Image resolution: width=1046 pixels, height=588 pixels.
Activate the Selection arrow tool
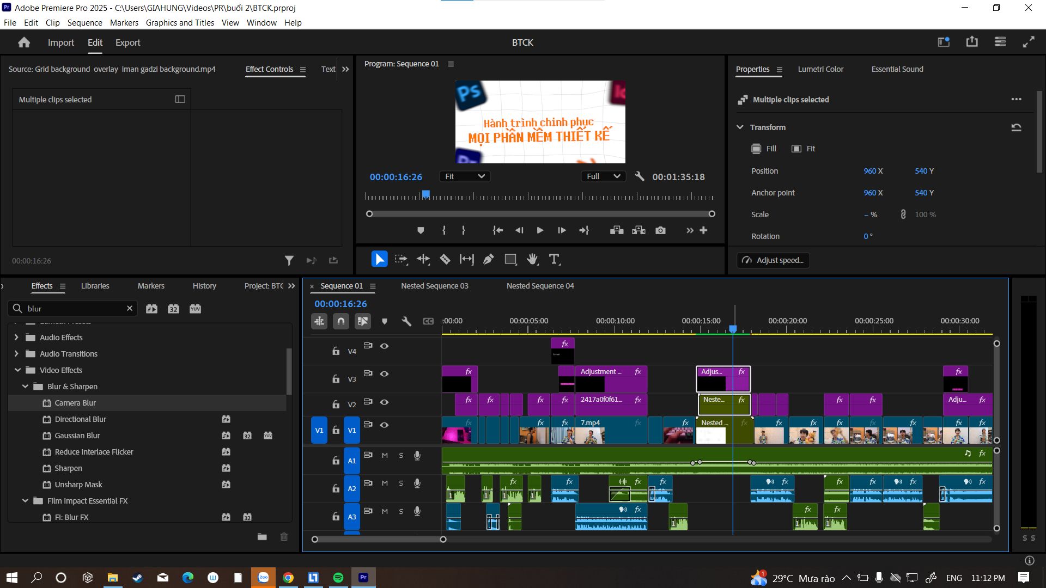[379, 259]
